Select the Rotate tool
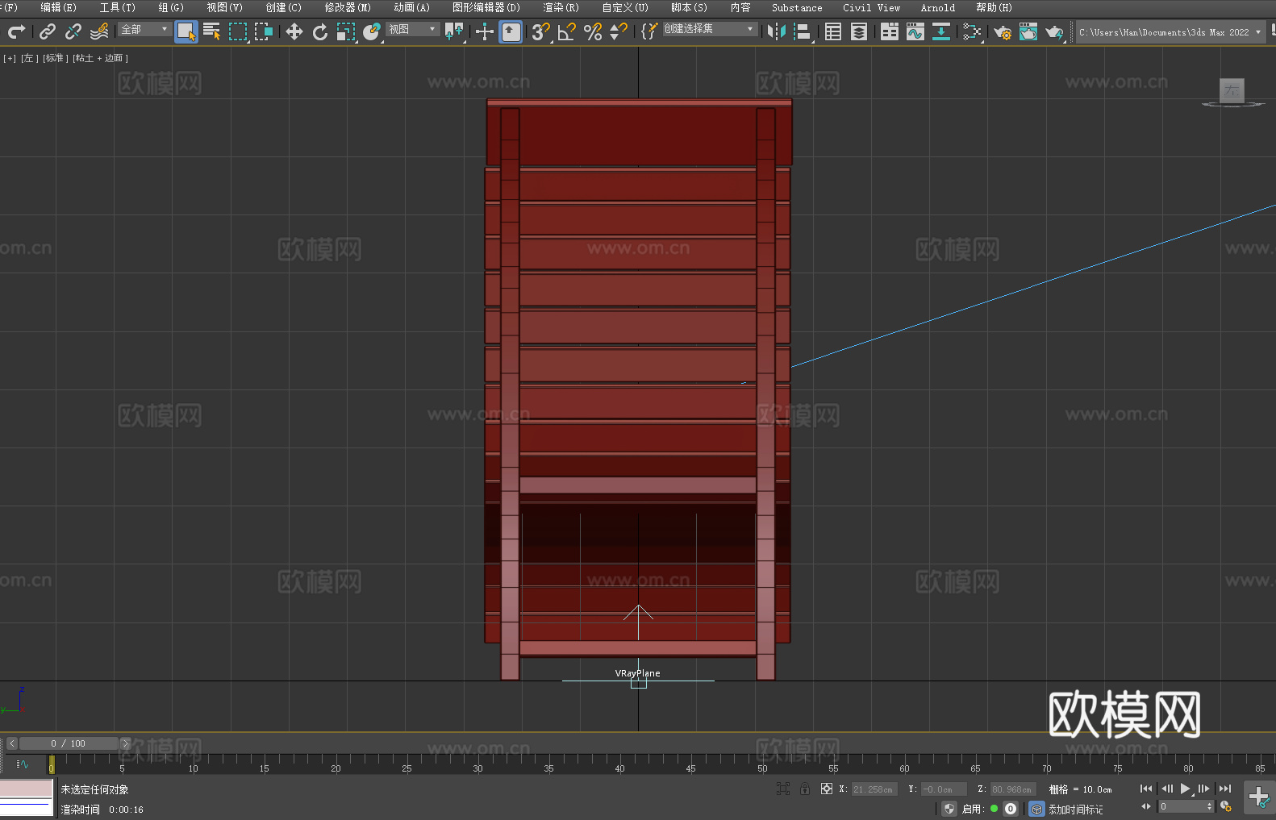Screen dimensions: 1276x820 tap(320, 31)
